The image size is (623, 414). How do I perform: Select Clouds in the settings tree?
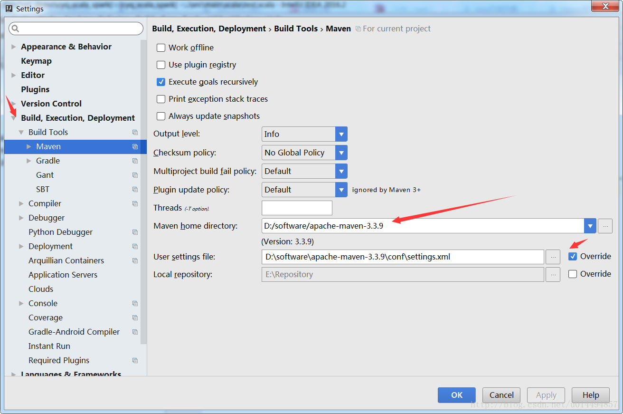click(41, 289)
